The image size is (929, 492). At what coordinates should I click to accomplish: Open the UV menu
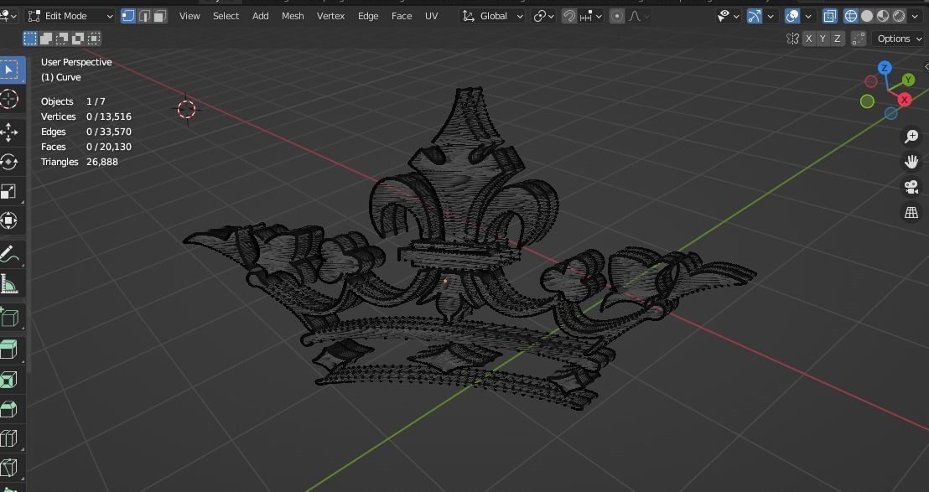pyautogui.click(x=431, y=16)
